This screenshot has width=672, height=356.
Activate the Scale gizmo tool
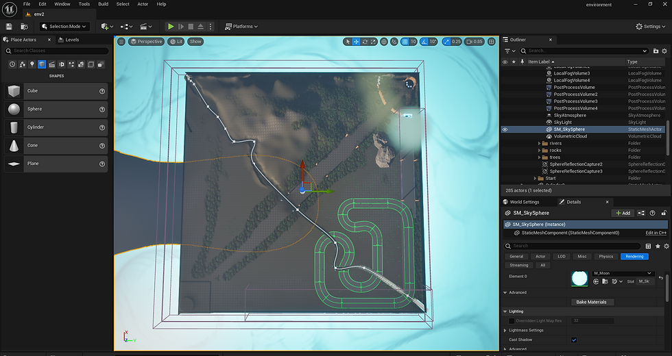pyautogui.click(x=373, y=42)
